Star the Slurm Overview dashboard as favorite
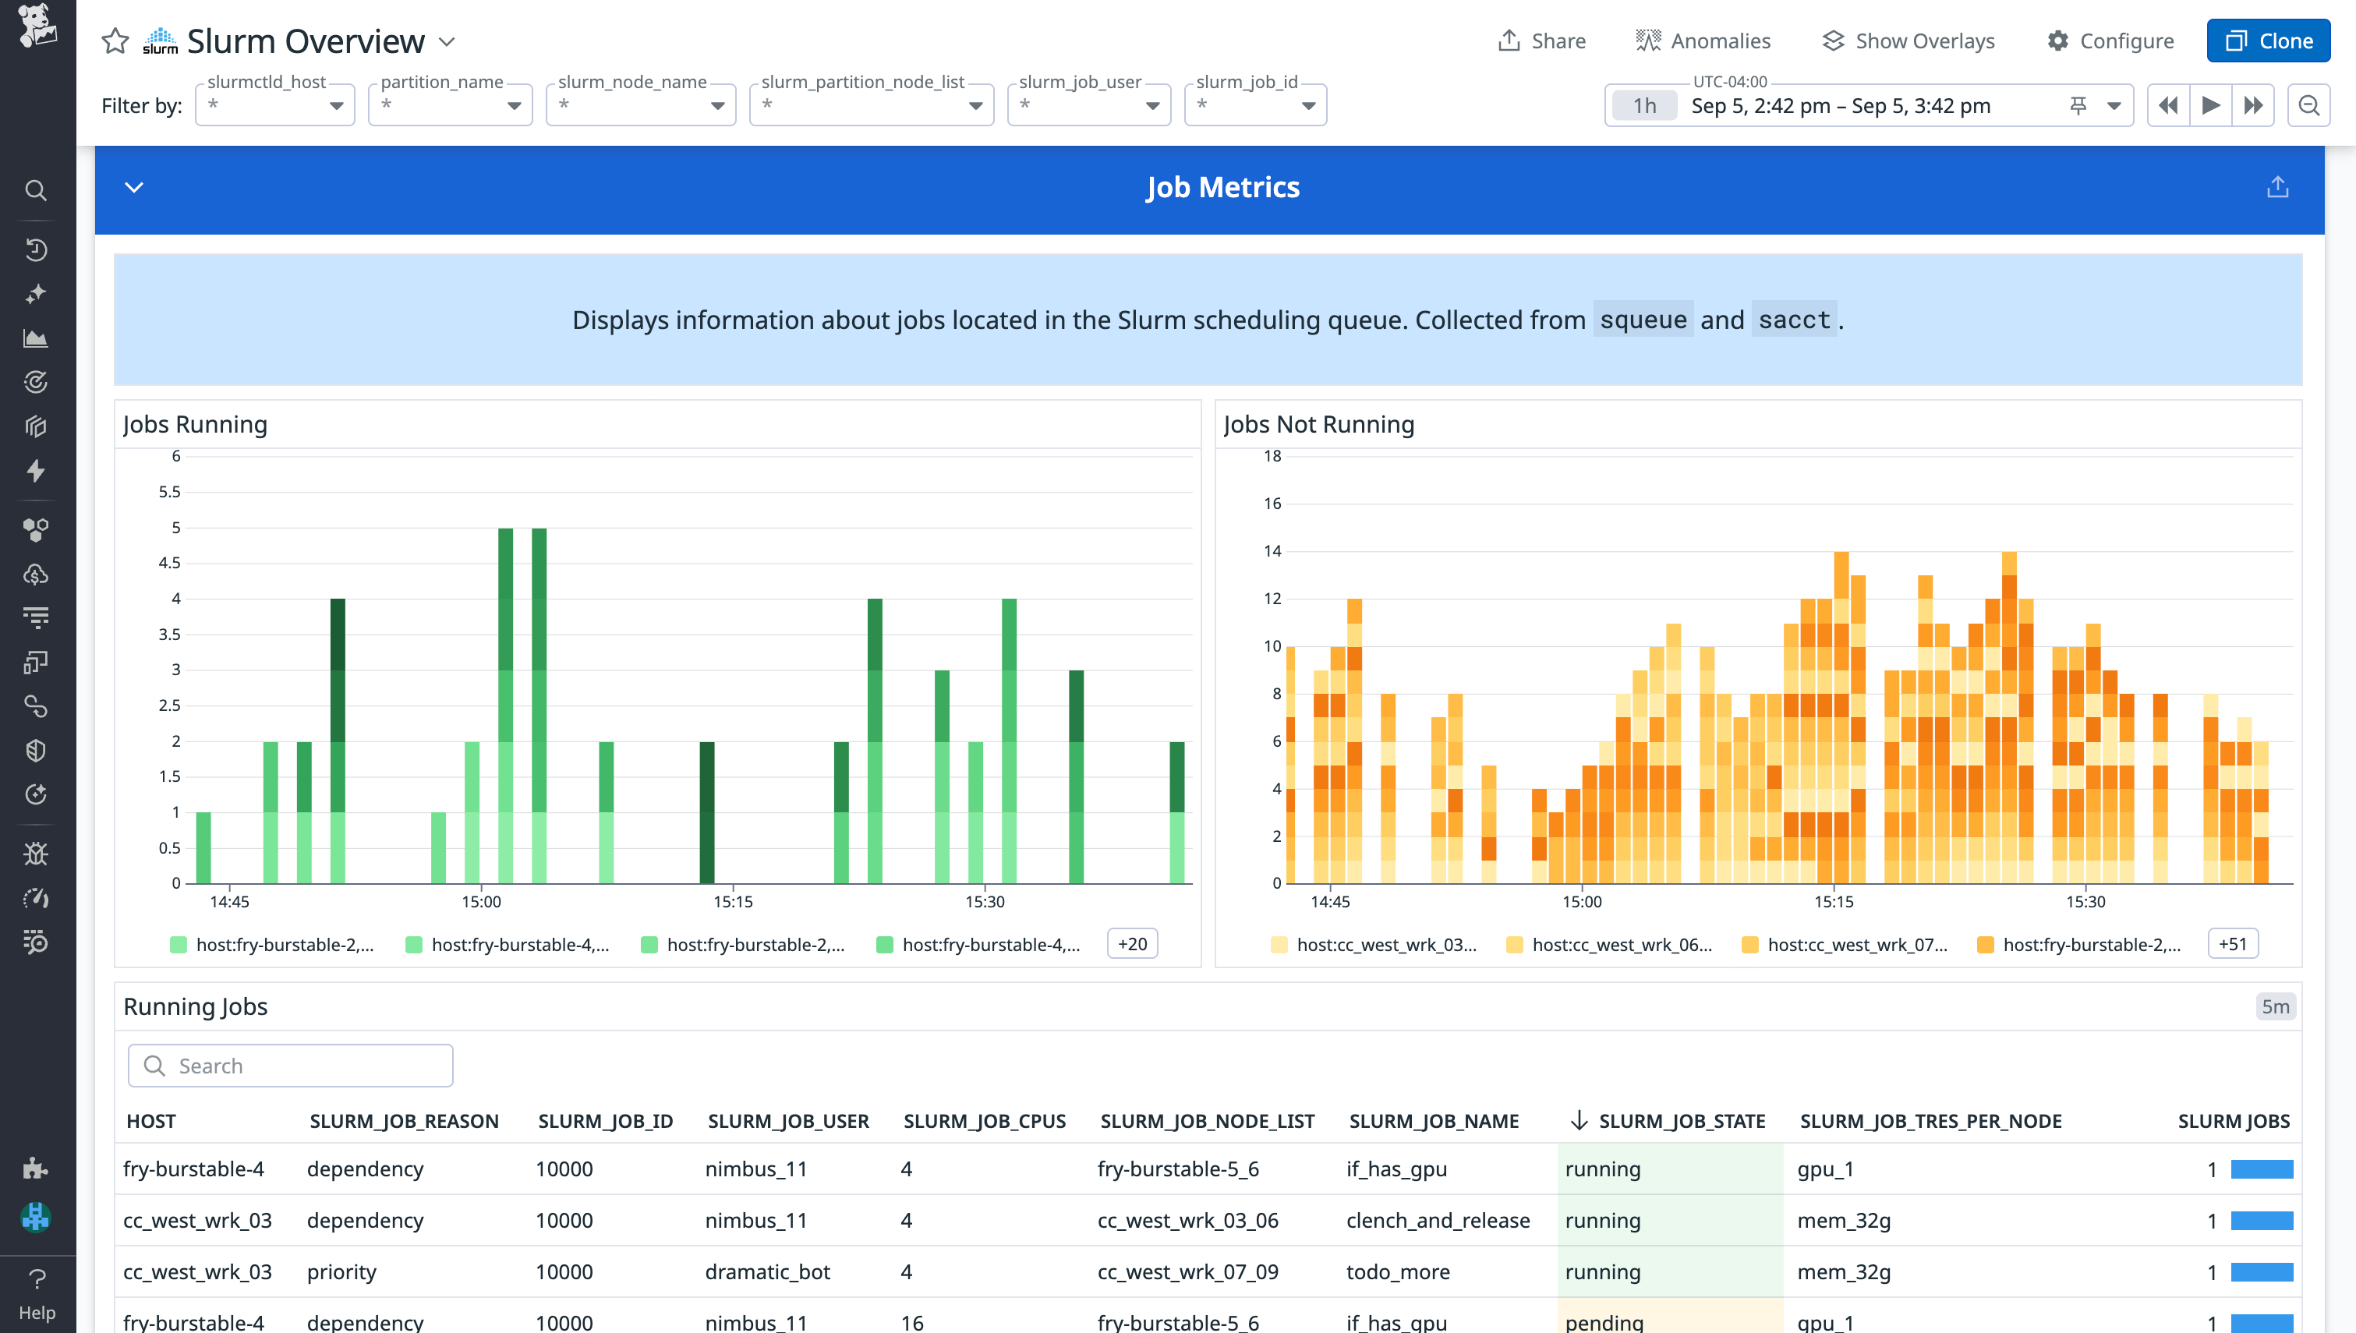 [x=115, y=41]
